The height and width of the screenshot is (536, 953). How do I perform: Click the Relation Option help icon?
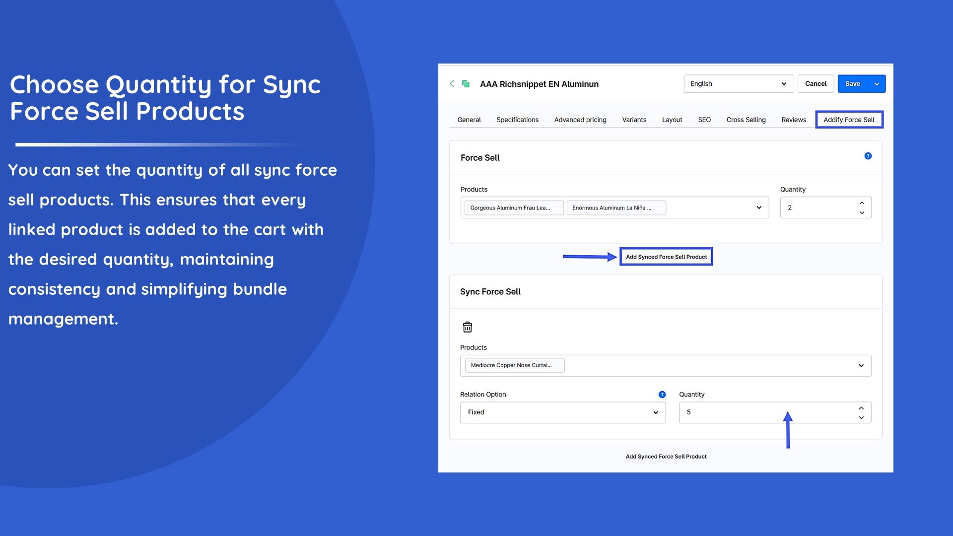[662, 395]
